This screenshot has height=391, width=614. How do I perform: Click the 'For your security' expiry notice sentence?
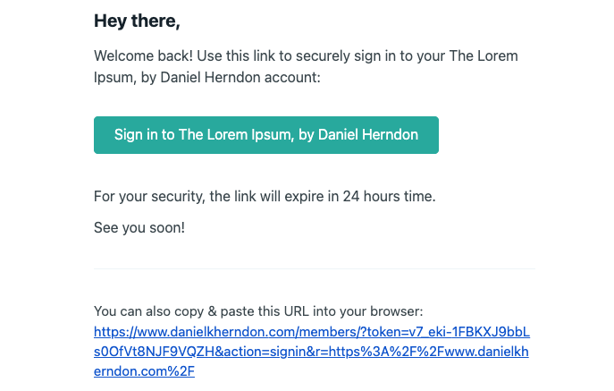tap(265, 196)
